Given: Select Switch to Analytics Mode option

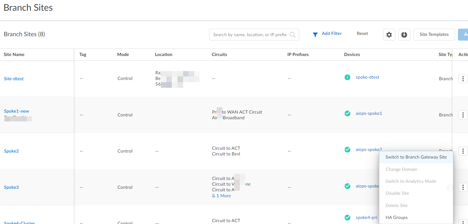Looking at the screenshot, I should pyautogui.click(x=411, y=181).
